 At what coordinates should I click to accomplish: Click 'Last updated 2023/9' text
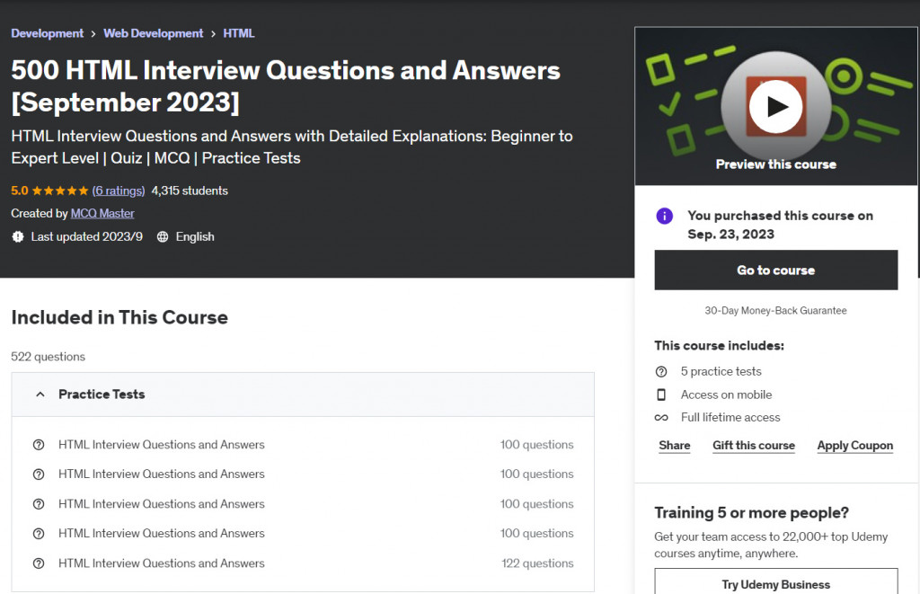pyautogui.click(x=87, y=236)
